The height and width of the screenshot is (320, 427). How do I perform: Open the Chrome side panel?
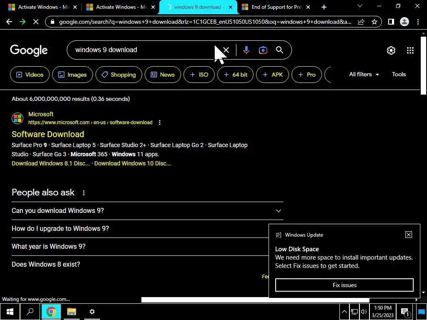tap(391, 22)
